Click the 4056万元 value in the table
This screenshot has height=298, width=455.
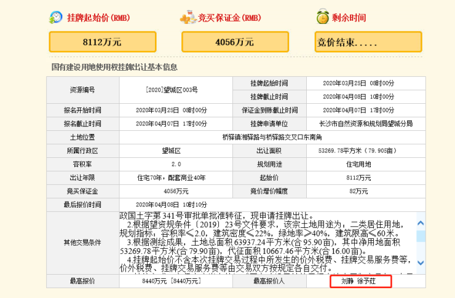coord(176,191)
